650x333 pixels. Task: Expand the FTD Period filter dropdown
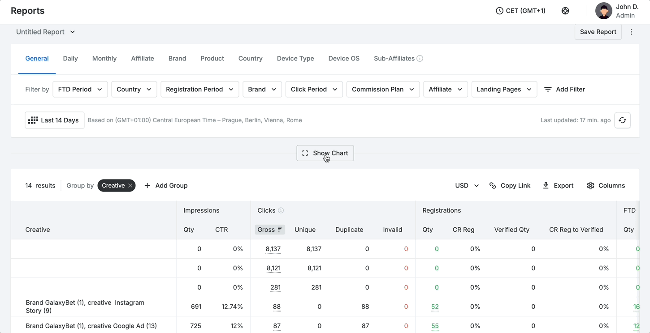[80, 90]
